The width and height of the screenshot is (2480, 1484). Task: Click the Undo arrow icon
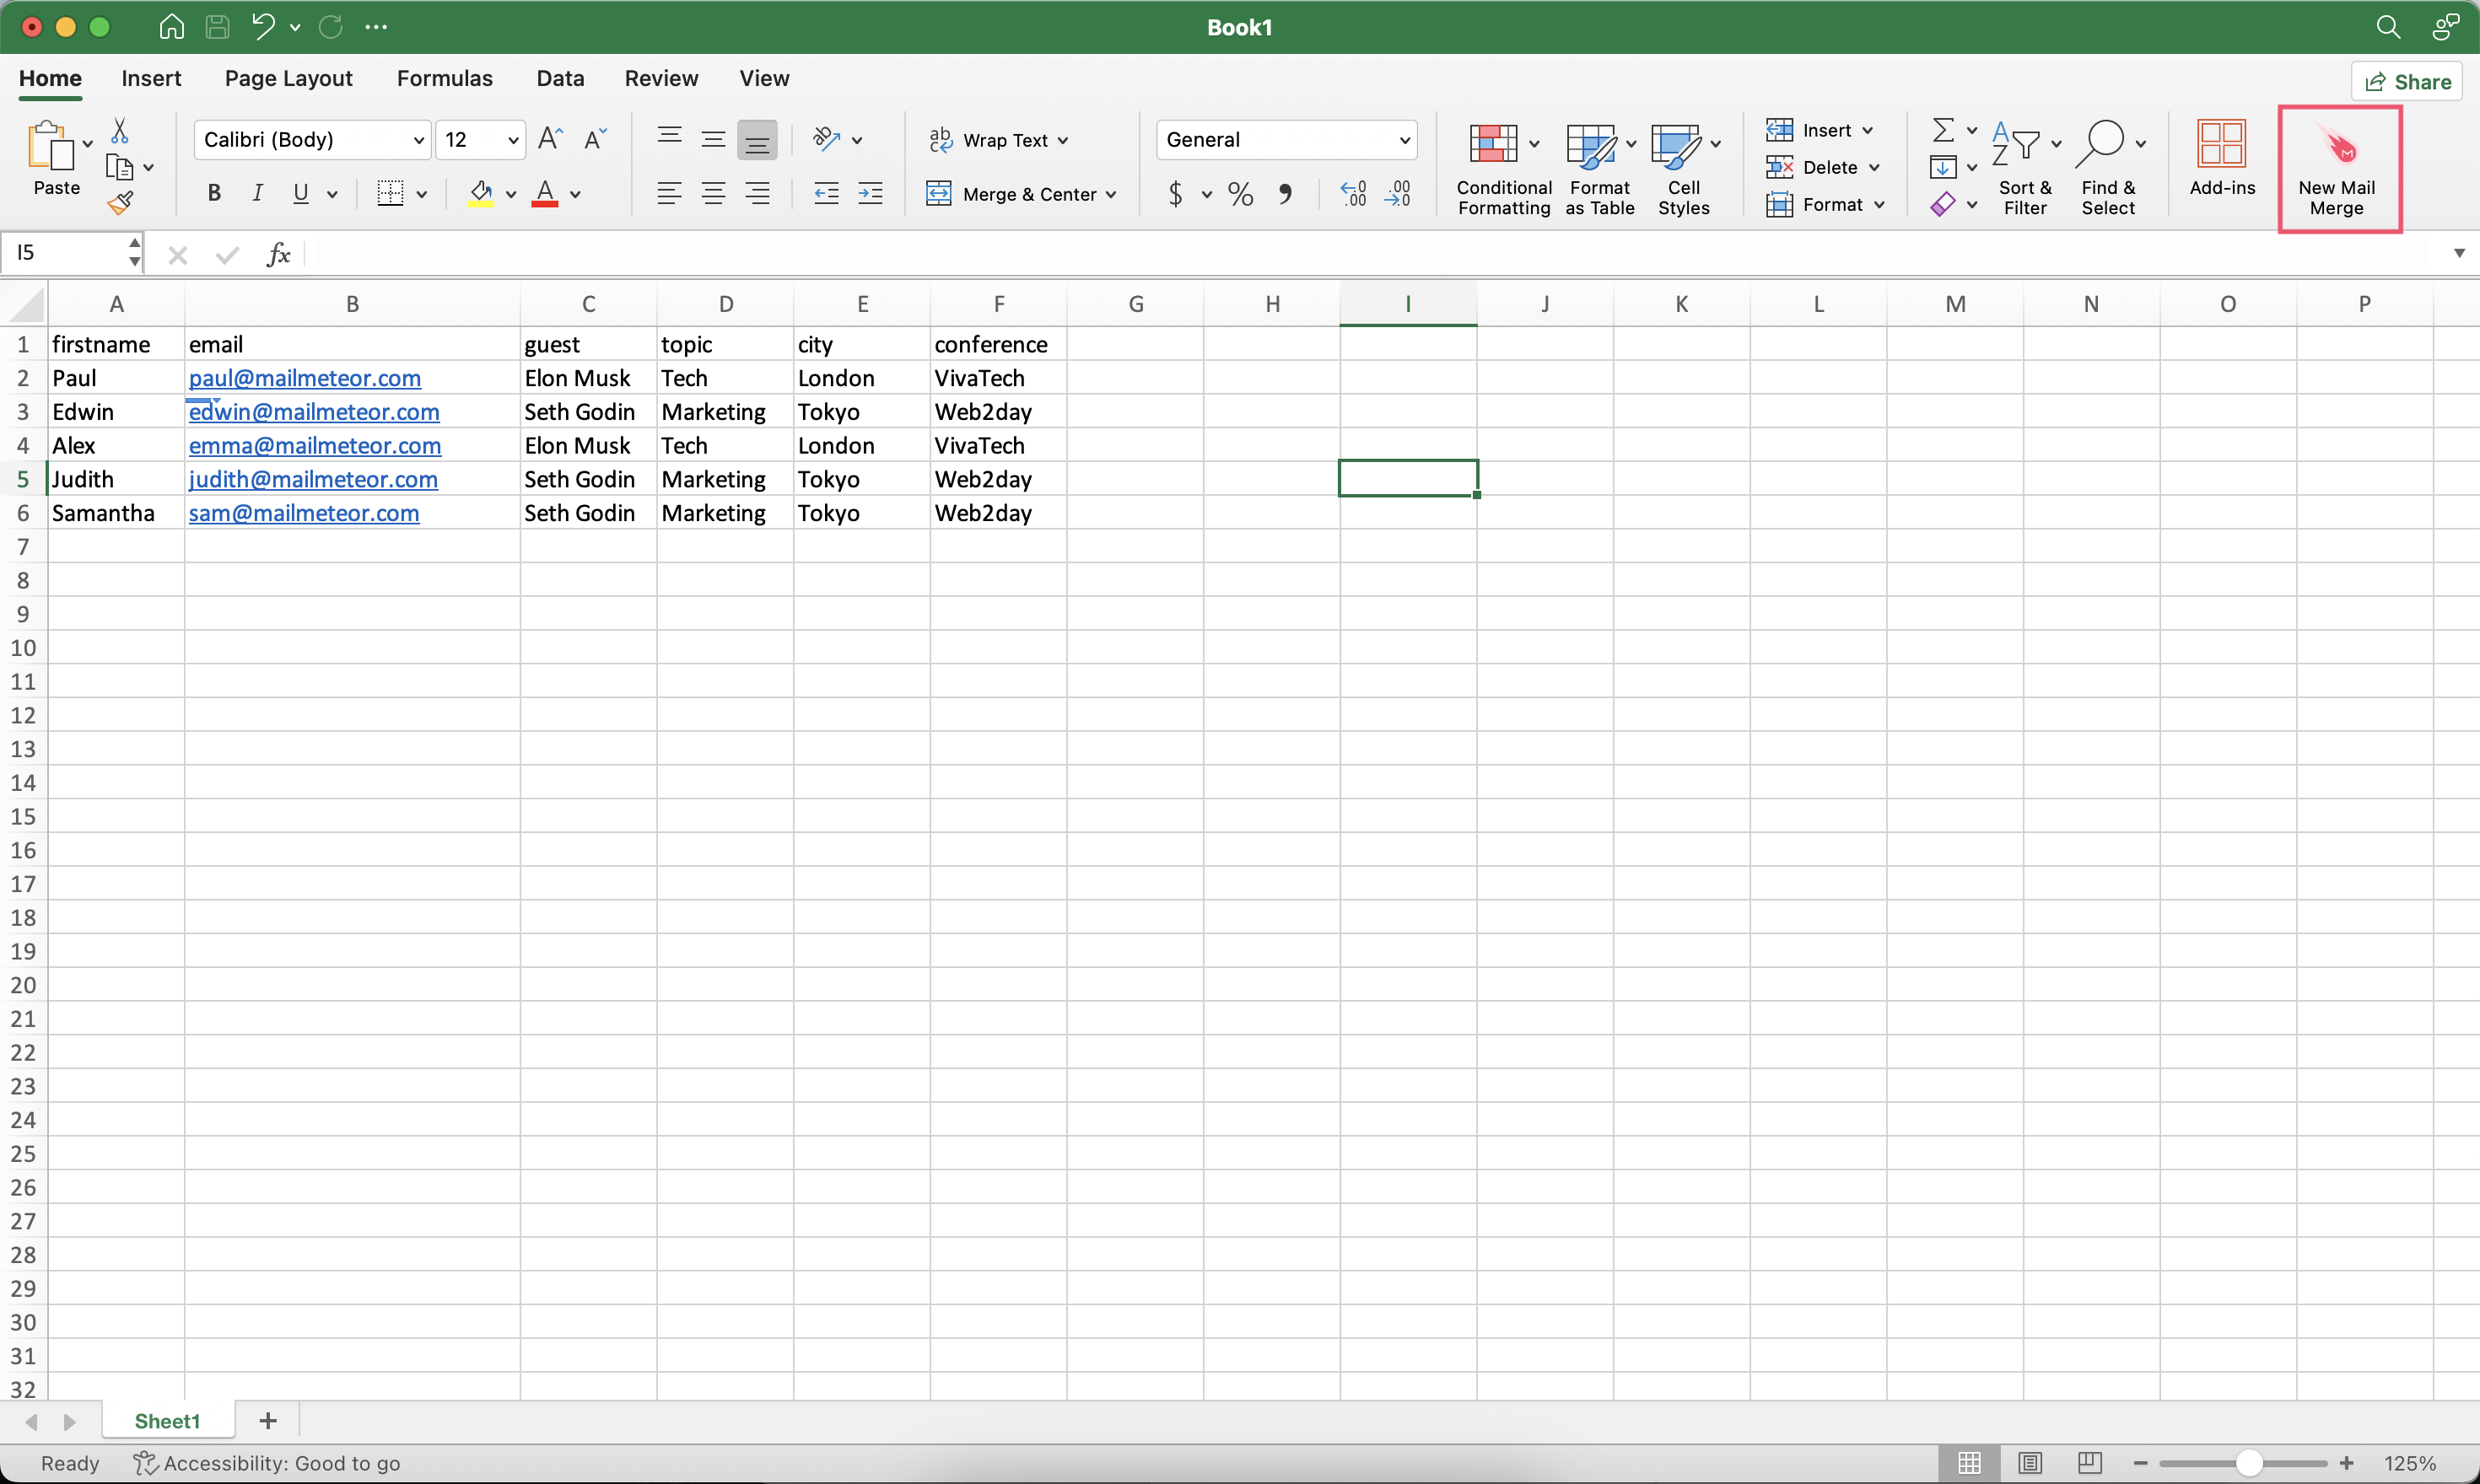click(263, 27)
